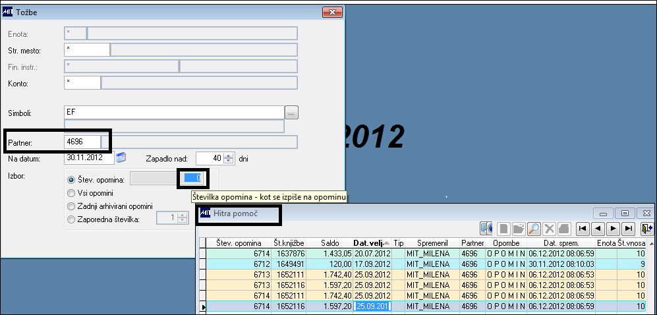Open the Simboli browse ellipsis button
The height and width of the screenshot is (315, 657).
click(x=292, y=113)
